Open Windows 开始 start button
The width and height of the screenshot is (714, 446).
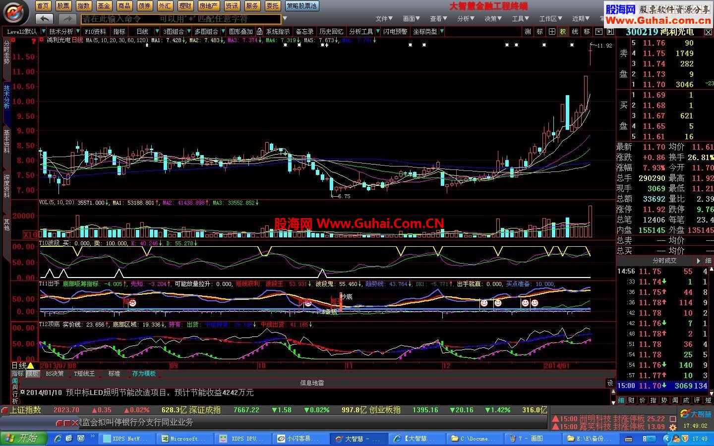tap(23, 438)
